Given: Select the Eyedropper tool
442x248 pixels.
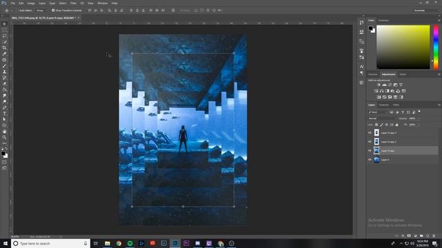Looking at the screenshot, I should click(4, 54).
